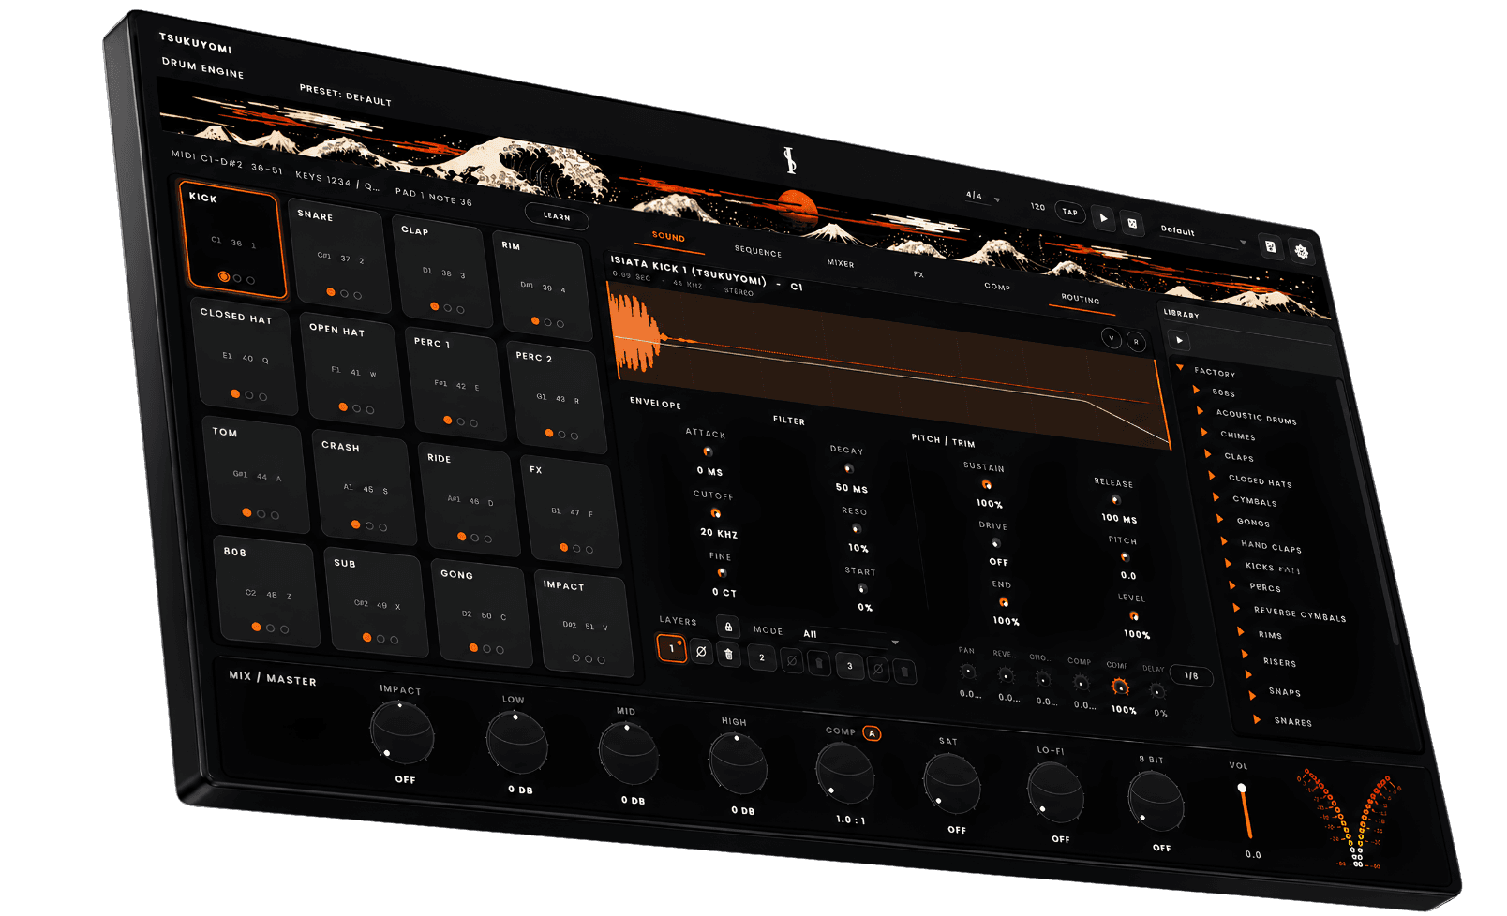
Task: Click the Pan mini knob
Action: click(968, 672)
